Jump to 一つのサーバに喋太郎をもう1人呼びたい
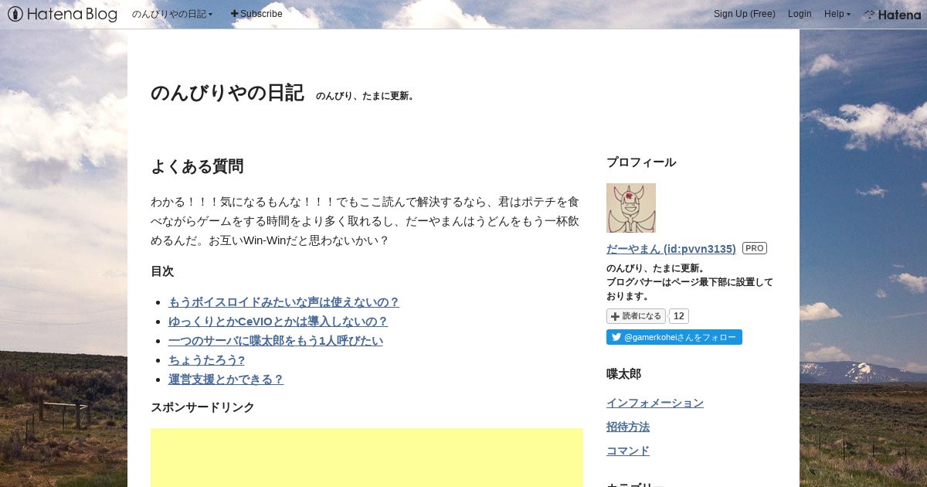This screenshot has height=487, width=927. coord(276,341)
